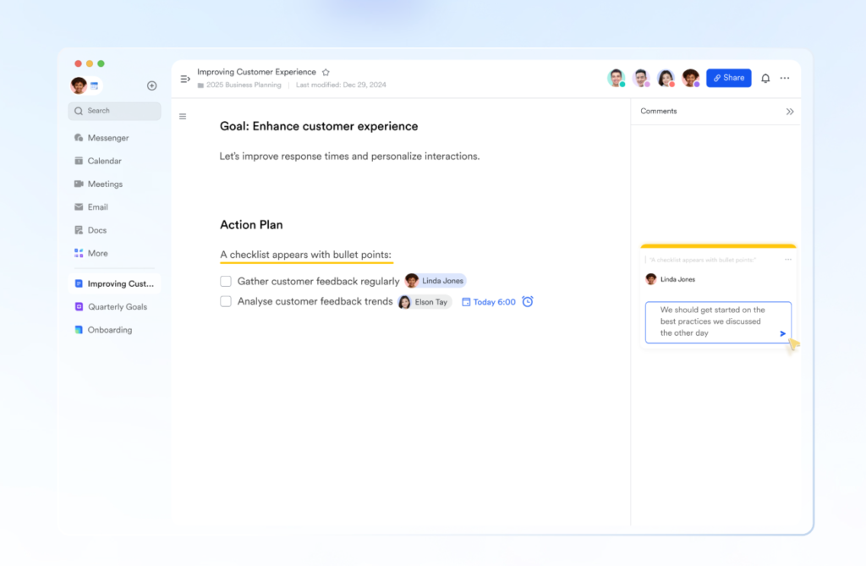Click the blue Share button
This screenshot has width=866, height=566.
pyautogui.click(x=728, y=78)
